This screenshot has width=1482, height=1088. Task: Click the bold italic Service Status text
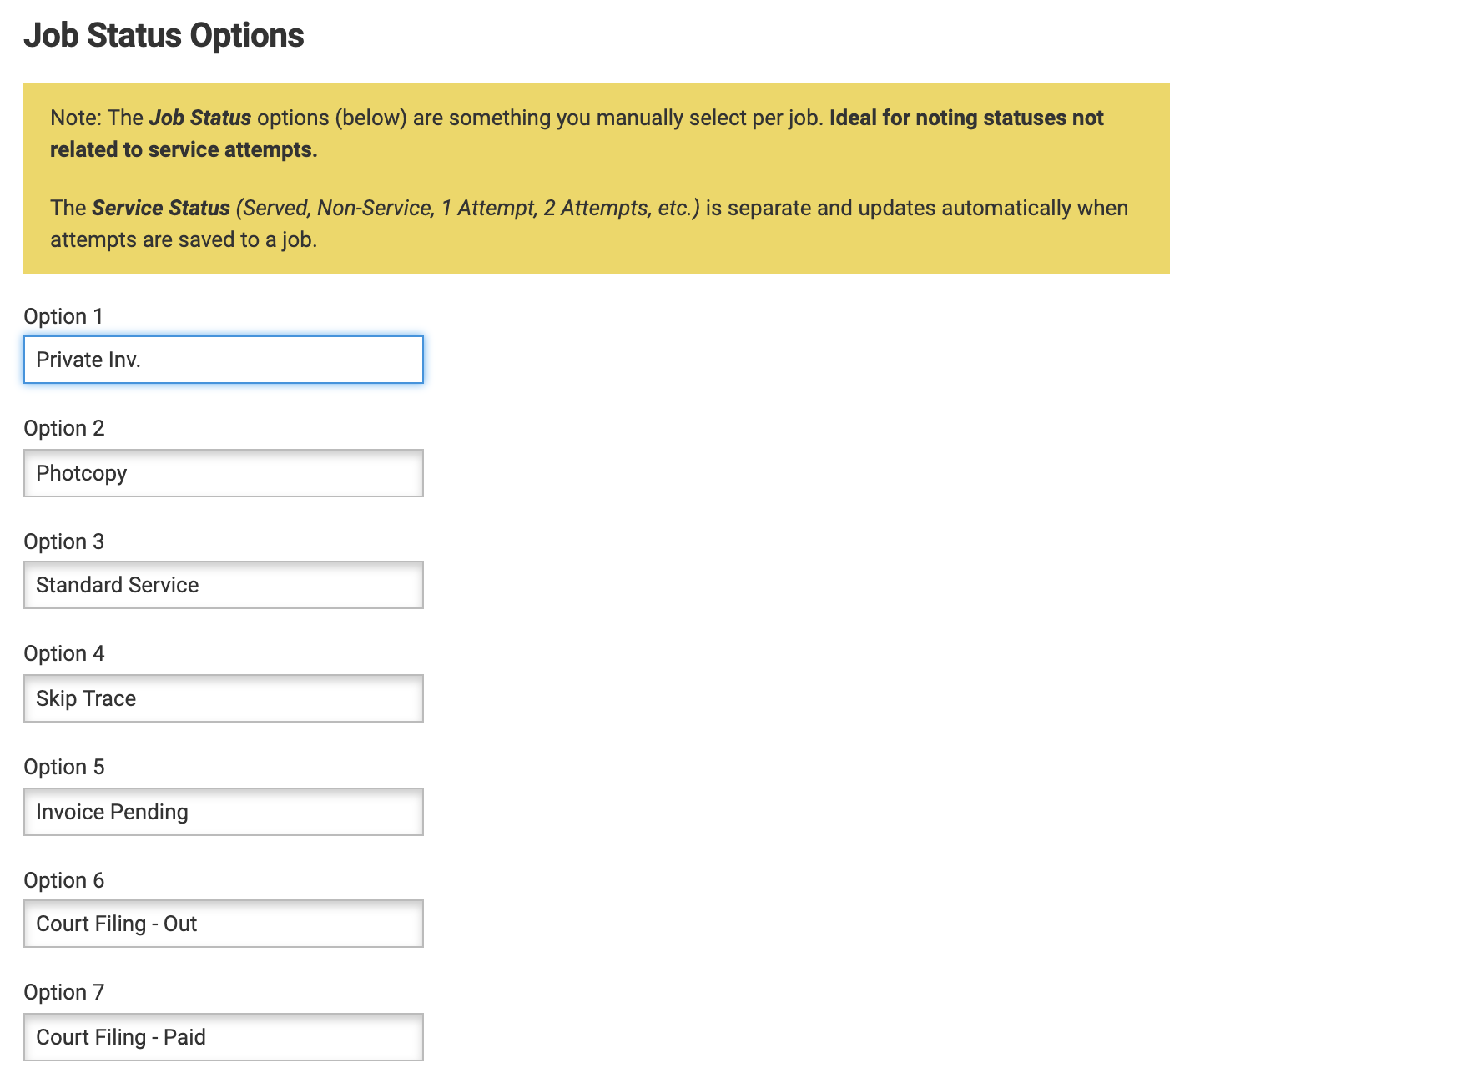point(160,208)
